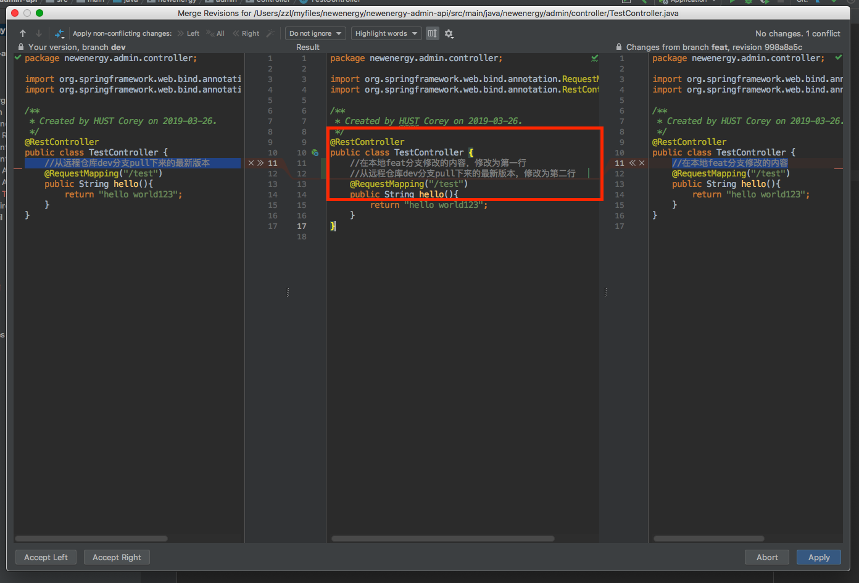Click green checkmark inspection icon in Result pane
Viewport: 859px width, 583px height.
point(594,58)
